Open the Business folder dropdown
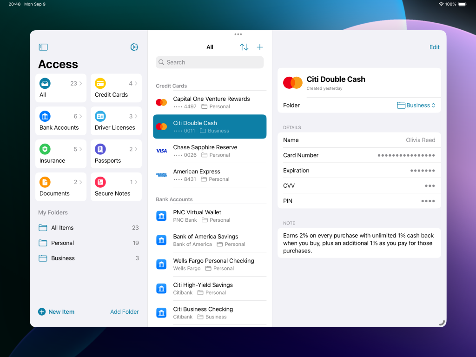The image size is (476, 357). pos(416,106)
